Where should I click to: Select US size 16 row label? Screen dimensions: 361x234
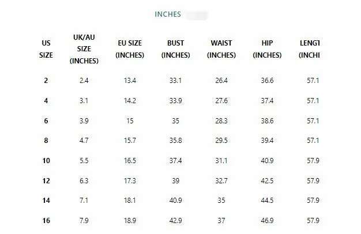click(x=46, y=221)
